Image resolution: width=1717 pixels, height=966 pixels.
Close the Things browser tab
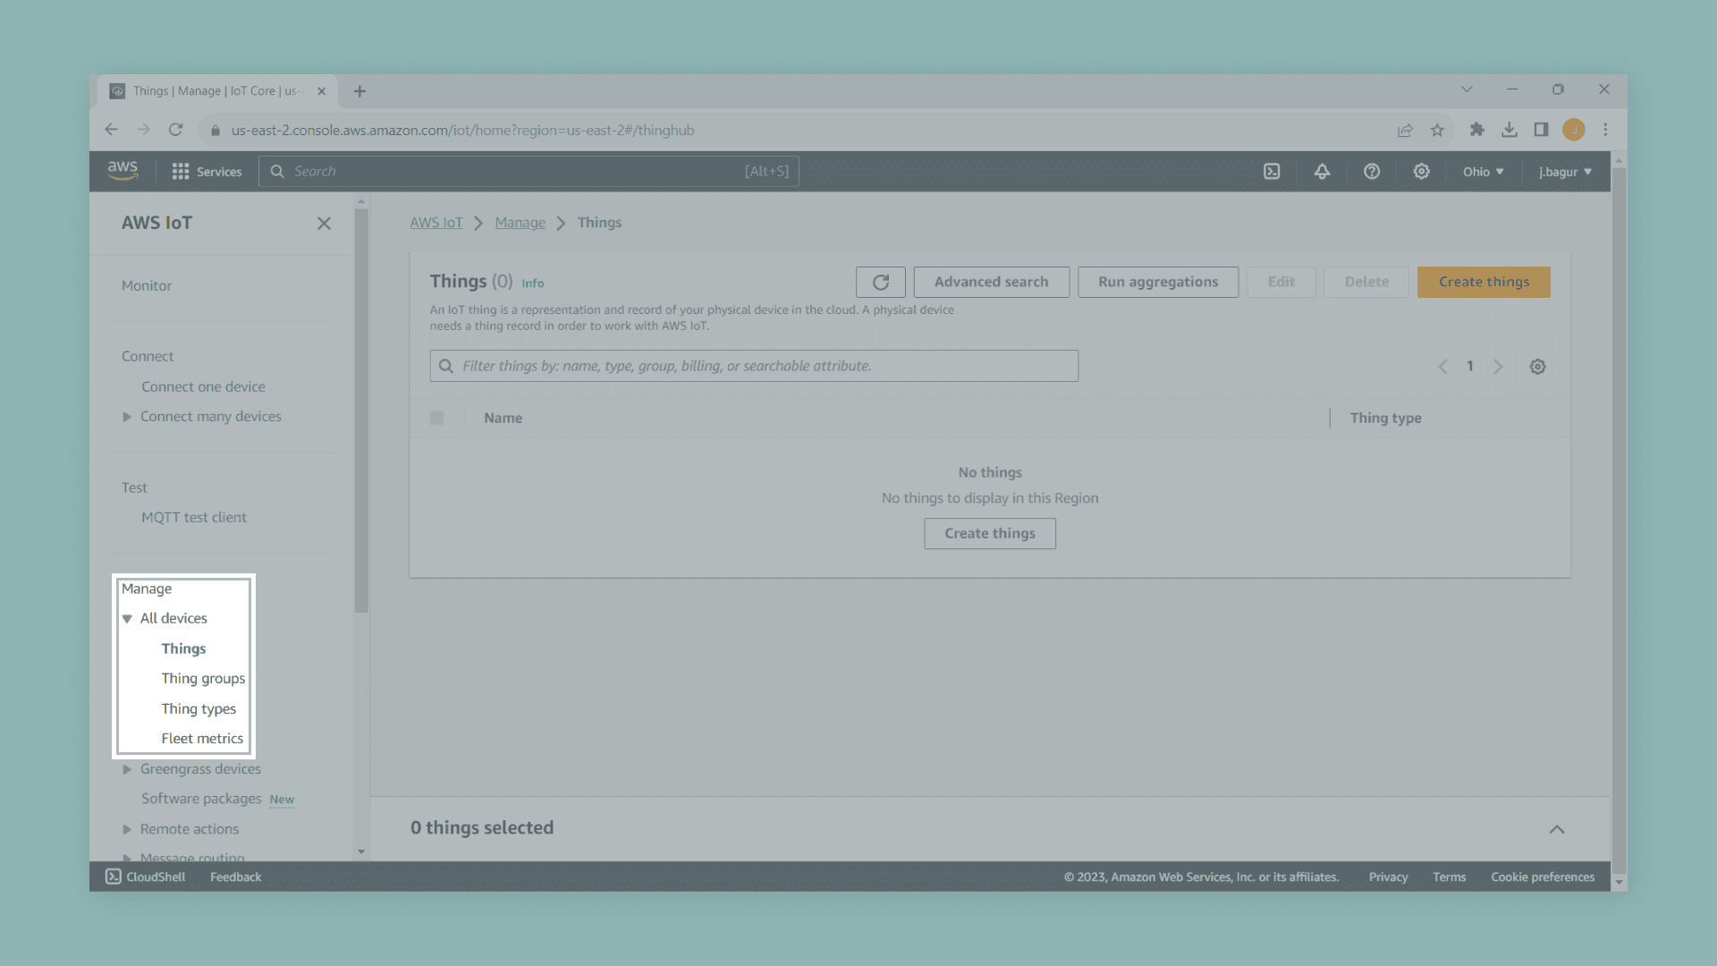[321, 91]
